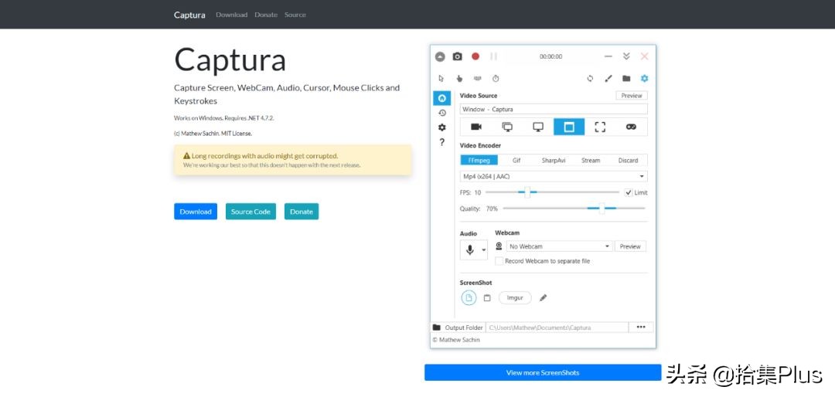Viewport: 835px width, 397px height.
Task: Open output folder icon in top toolbar
Action: point(626,78)
